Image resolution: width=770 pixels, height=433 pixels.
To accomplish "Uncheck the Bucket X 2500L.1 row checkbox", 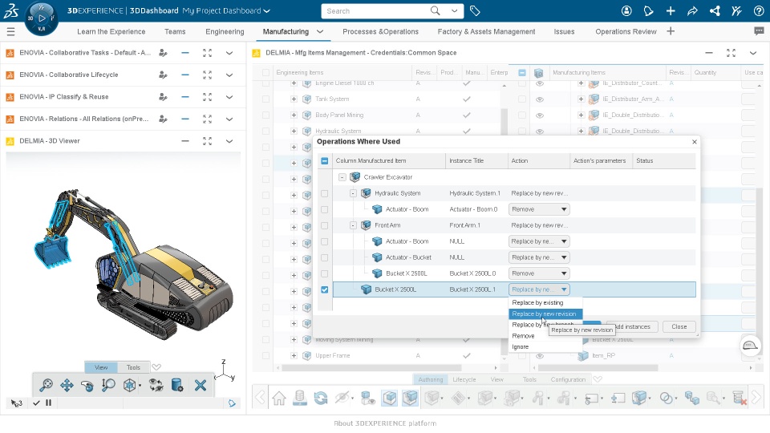I will point(325,290).
